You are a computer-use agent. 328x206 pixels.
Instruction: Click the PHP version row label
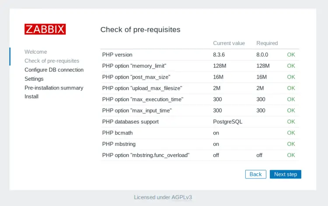(x=117, y=55)
